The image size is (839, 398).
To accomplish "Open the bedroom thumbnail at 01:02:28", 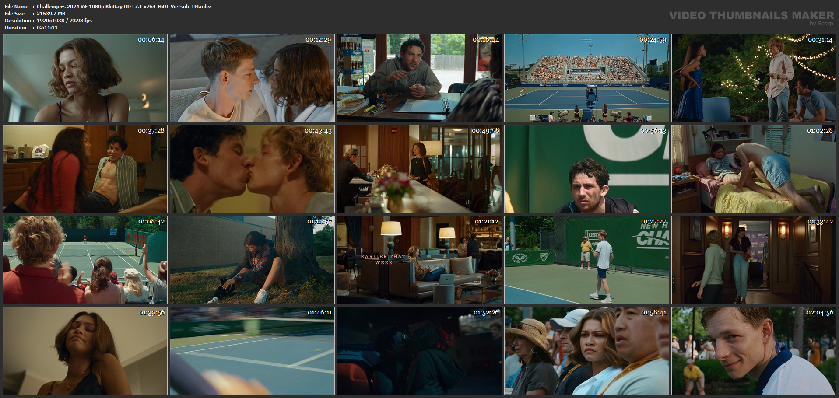I will pyautogui.click(x=754, y=169).
